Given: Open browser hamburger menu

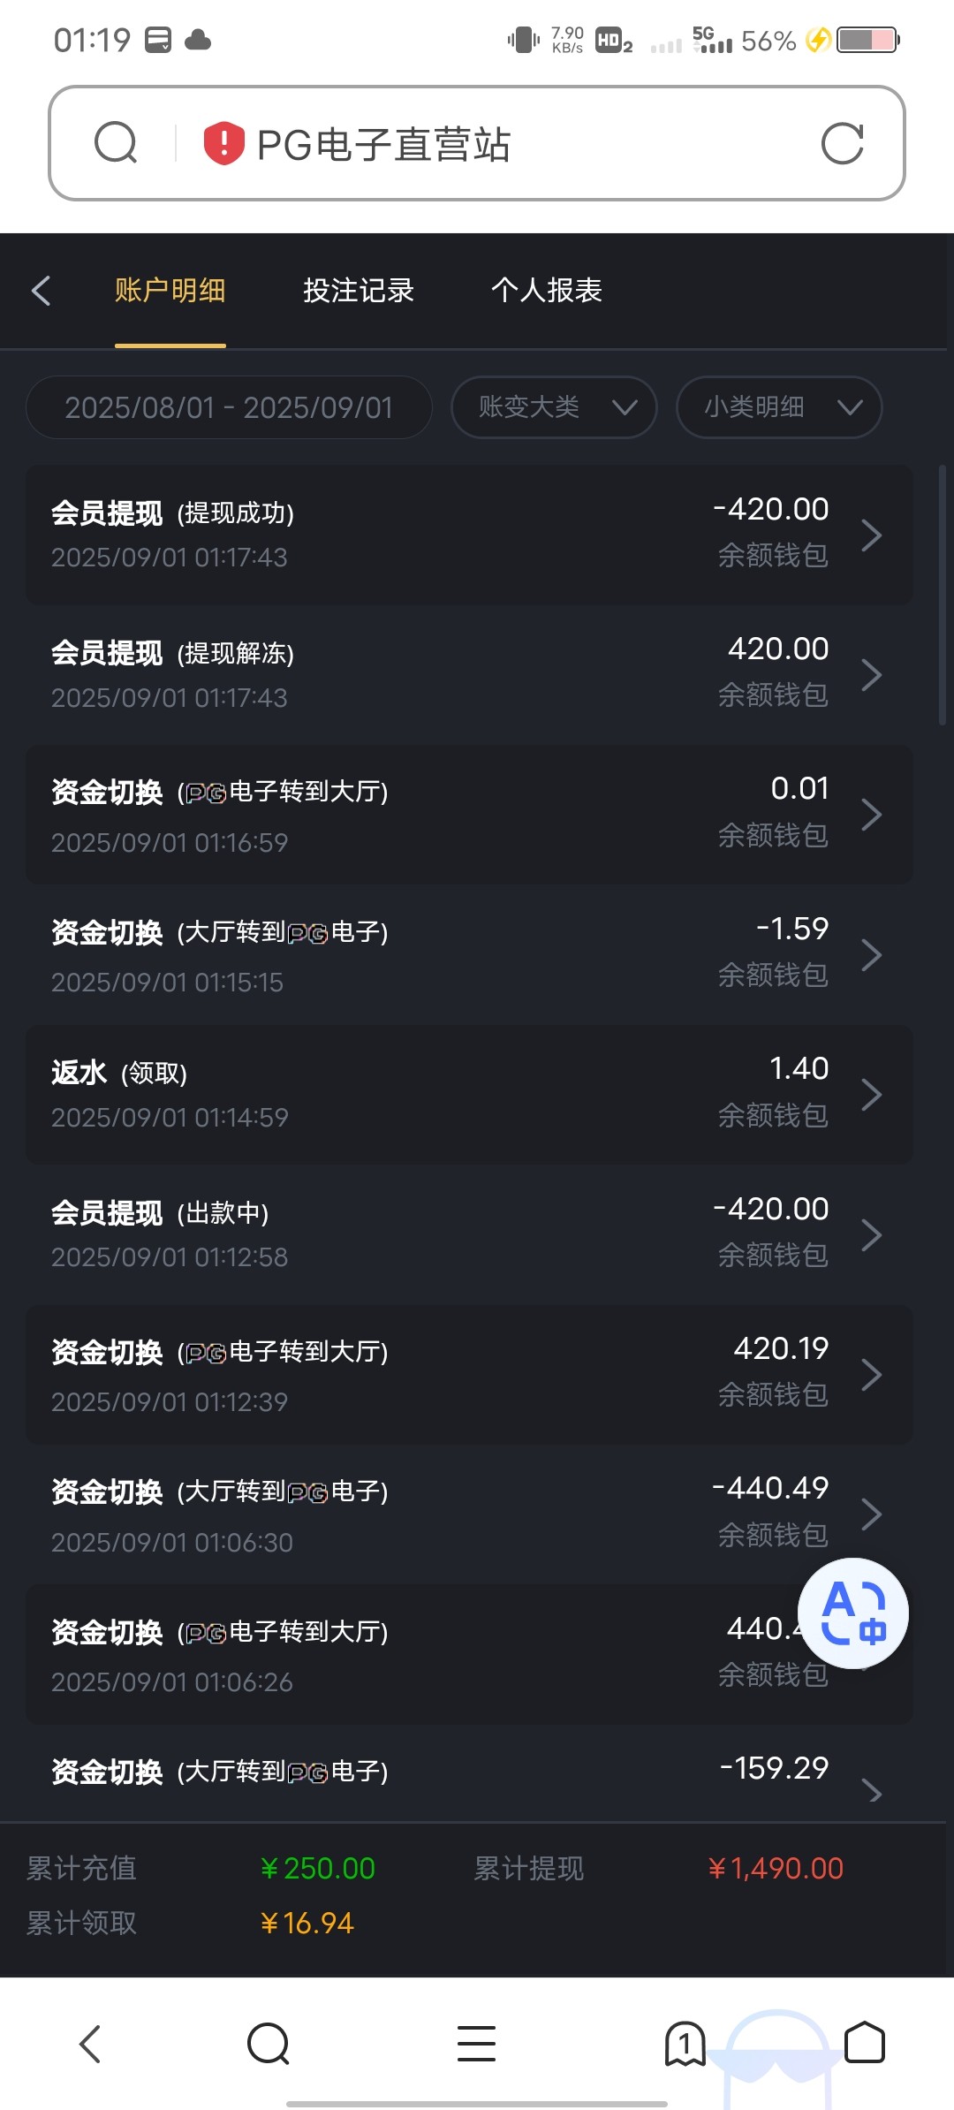Looking at the screenshot, I should coord(476,2043).
